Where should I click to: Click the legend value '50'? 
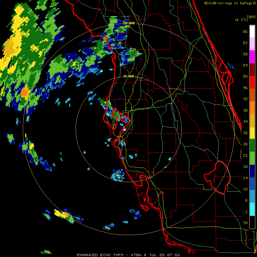point(245,77)
